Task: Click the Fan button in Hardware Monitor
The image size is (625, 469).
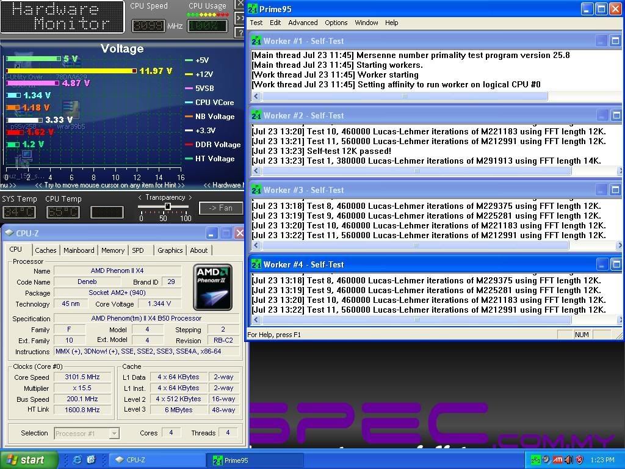Action: pyautogui.click(x=220, y=208)
